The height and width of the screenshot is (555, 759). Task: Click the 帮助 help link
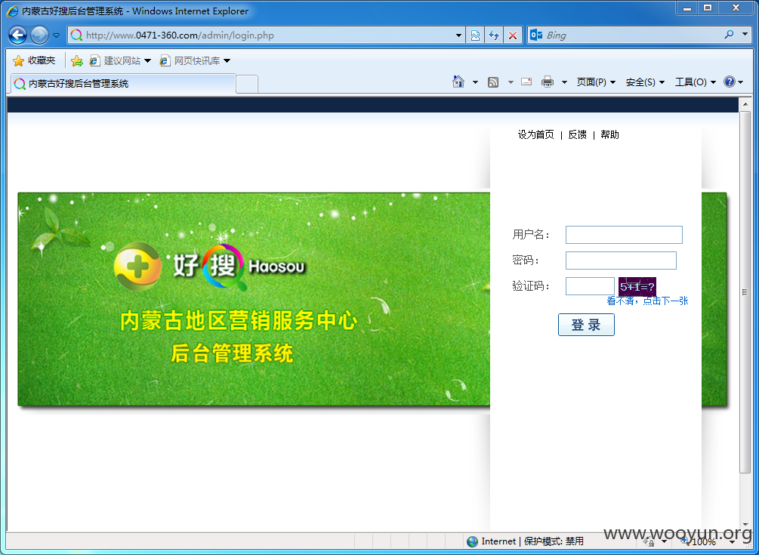(610, 134)
